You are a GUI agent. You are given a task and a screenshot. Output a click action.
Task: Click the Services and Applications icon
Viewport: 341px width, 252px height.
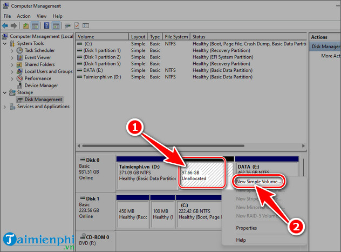click(12, 107)
